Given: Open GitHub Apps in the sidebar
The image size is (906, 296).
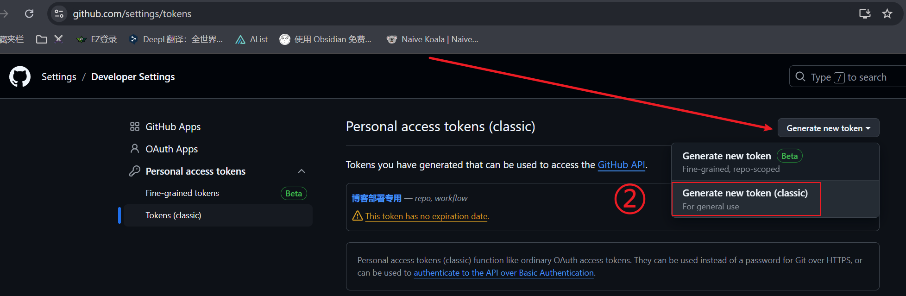Looking at the screenshot, I should pos(173,127).
